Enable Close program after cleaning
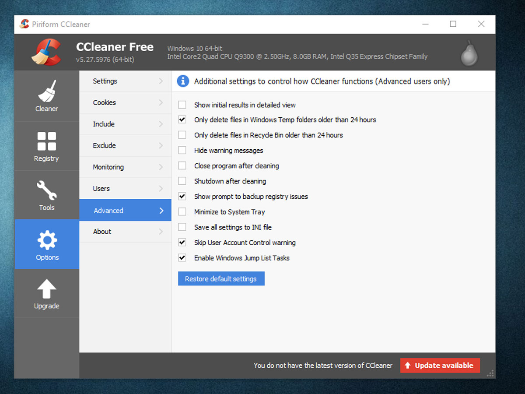 tap(182, 165)
